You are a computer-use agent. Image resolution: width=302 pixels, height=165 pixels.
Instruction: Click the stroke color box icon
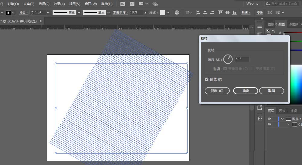point(8,13)
